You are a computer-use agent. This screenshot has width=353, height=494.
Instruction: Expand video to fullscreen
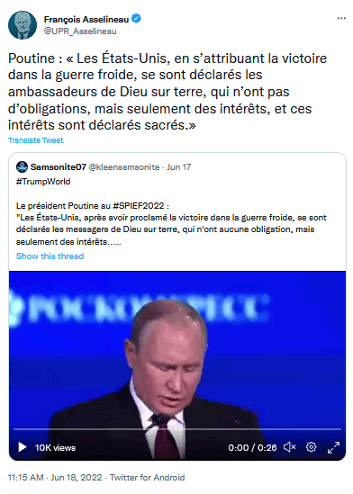coord(333,447)
